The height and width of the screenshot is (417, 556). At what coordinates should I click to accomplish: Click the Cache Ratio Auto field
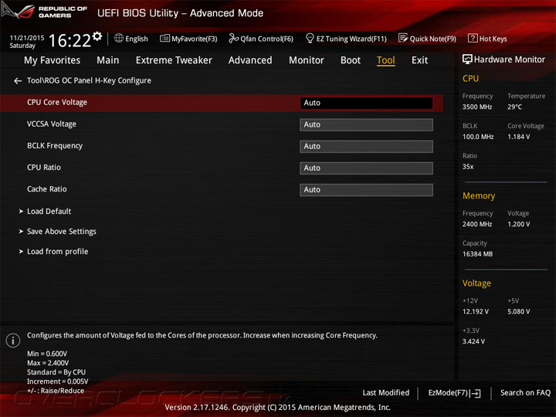[x=366, y=190]
